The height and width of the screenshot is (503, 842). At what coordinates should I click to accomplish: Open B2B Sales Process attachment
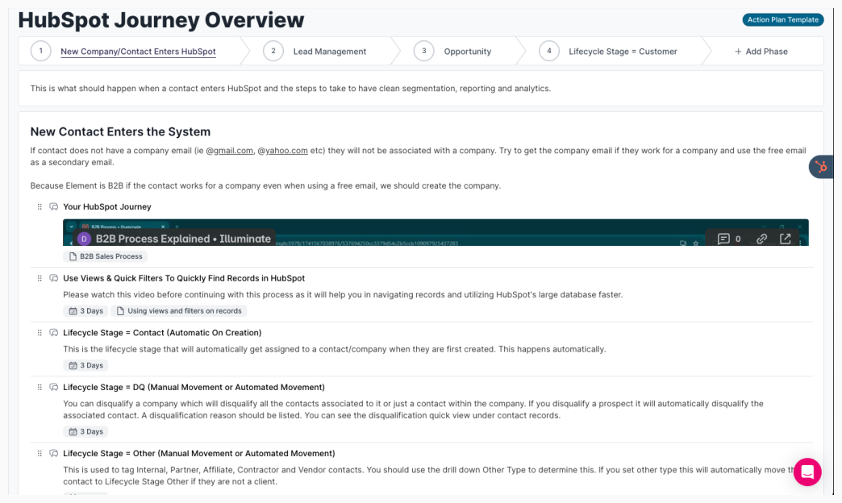pos(105,256)
